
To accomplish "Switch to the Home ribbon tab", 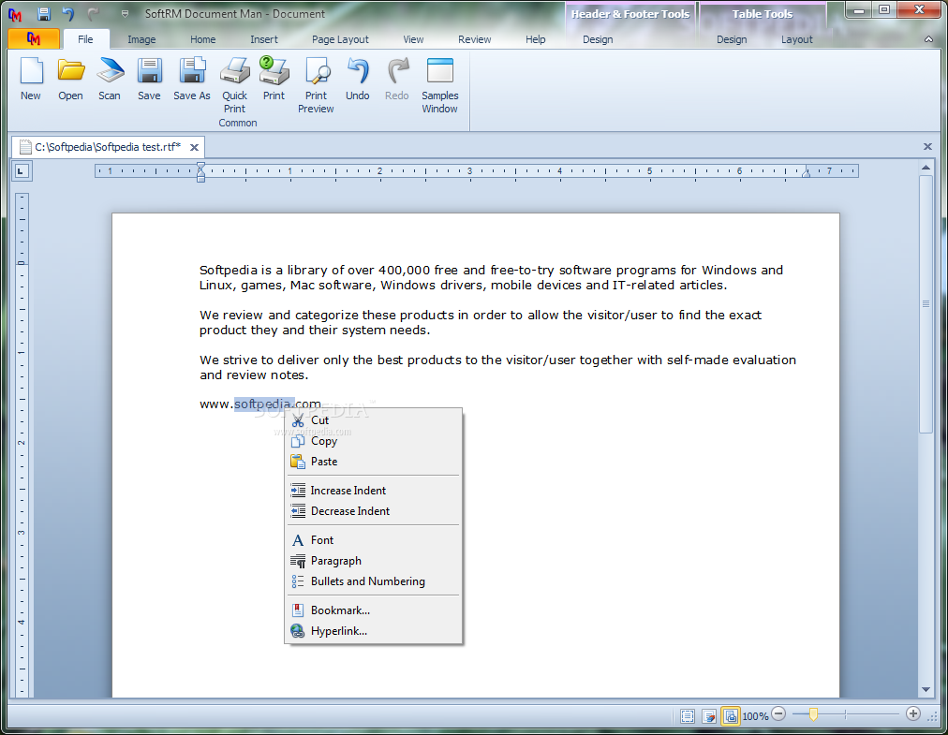I will (x=202, y=39).
